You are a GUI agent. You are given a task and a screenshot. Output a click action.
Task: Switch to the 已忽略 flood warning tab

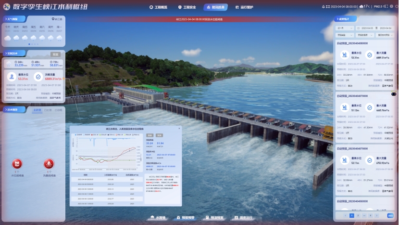[58, 110]
